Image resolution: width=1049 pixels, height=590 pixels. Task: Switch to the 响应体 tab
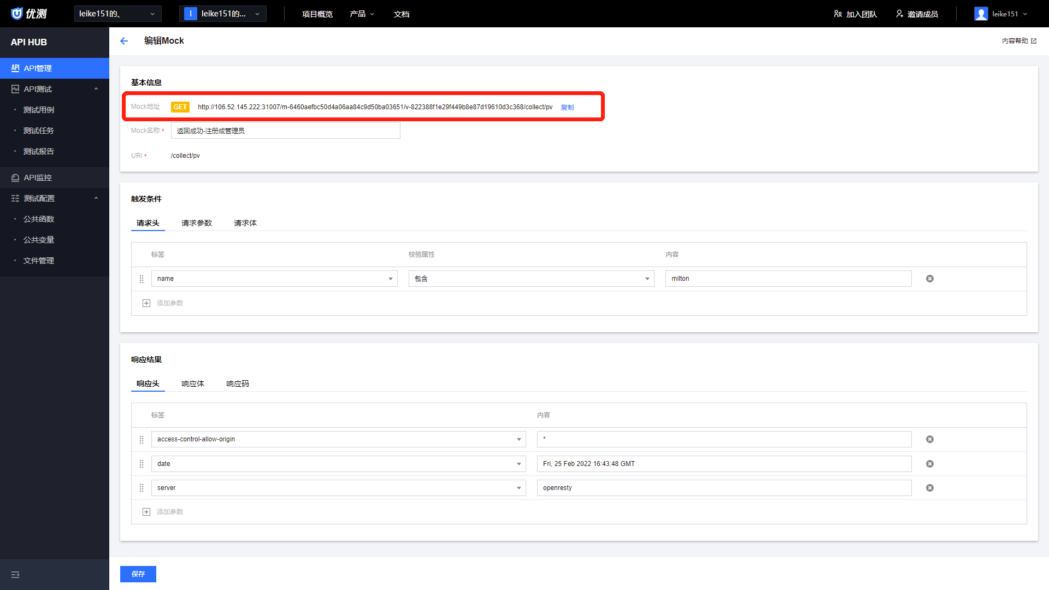[x=193, y=383]
